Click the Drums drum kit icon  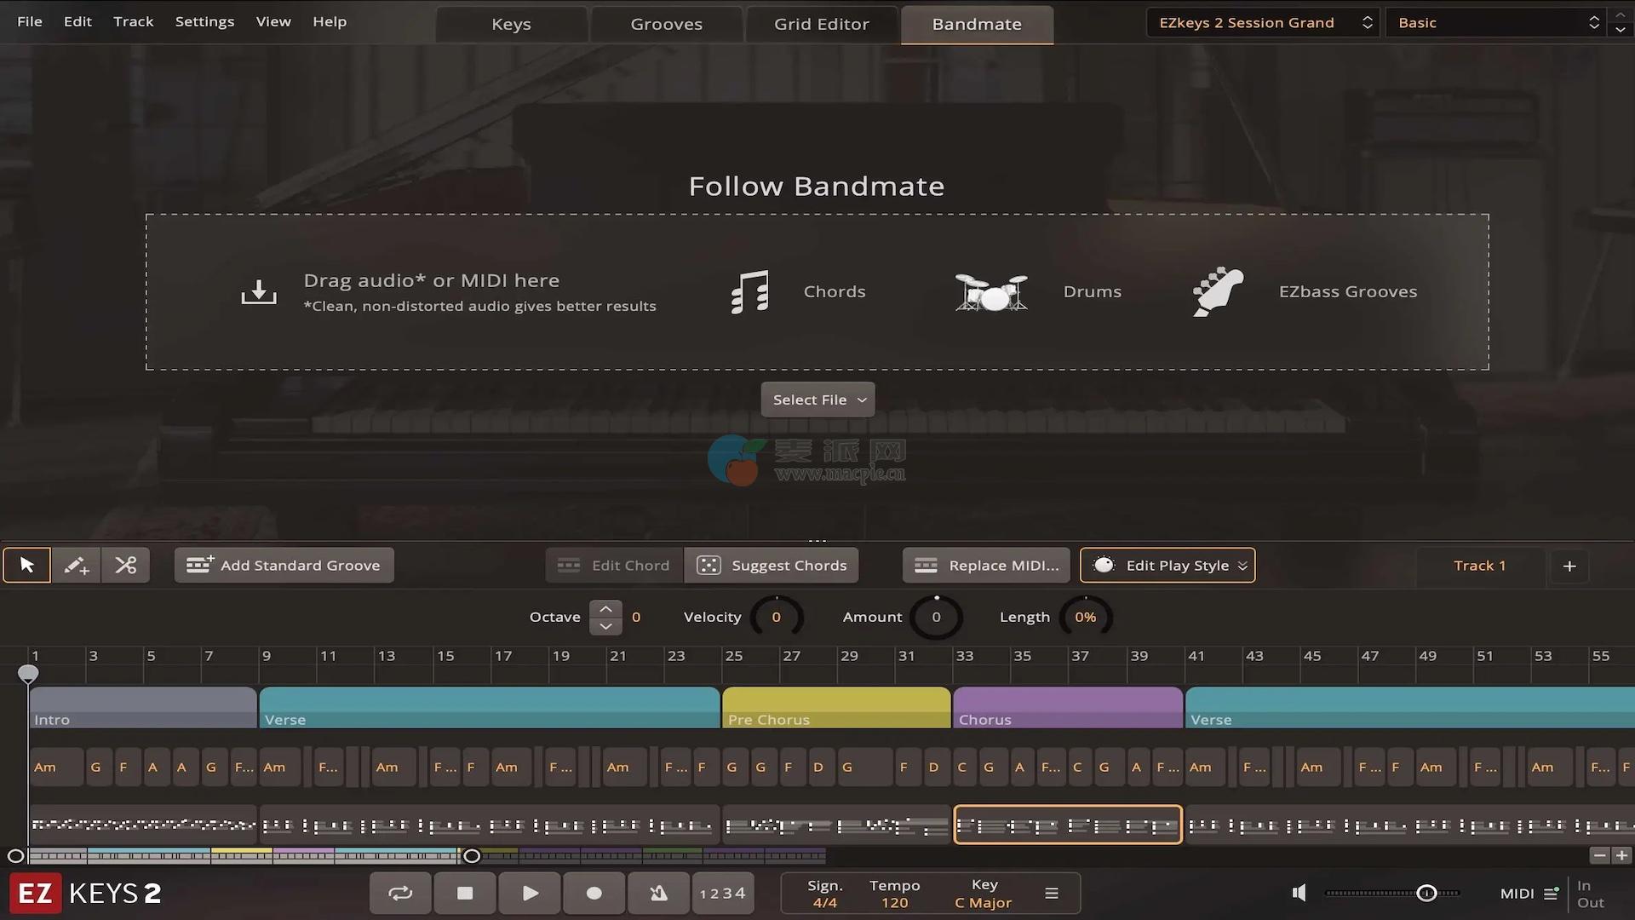[990, 292]
